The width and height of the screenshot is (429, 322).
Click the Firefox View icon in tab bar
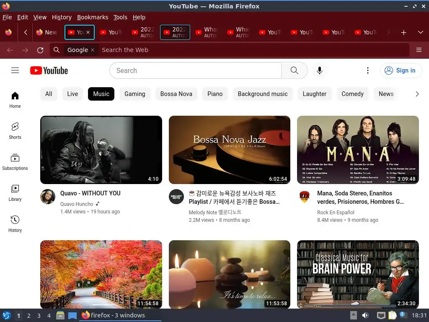pos(8,32)
